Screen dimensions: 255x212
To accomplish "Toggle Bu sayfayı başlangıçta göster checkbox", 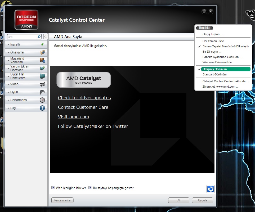I will pyautogui.click(x=90, y=188).
